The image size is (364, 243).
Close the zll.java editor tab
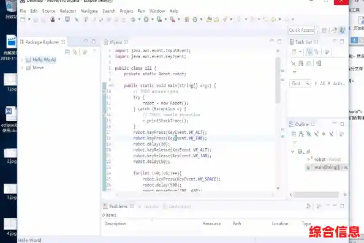click(x=126, y=42)
